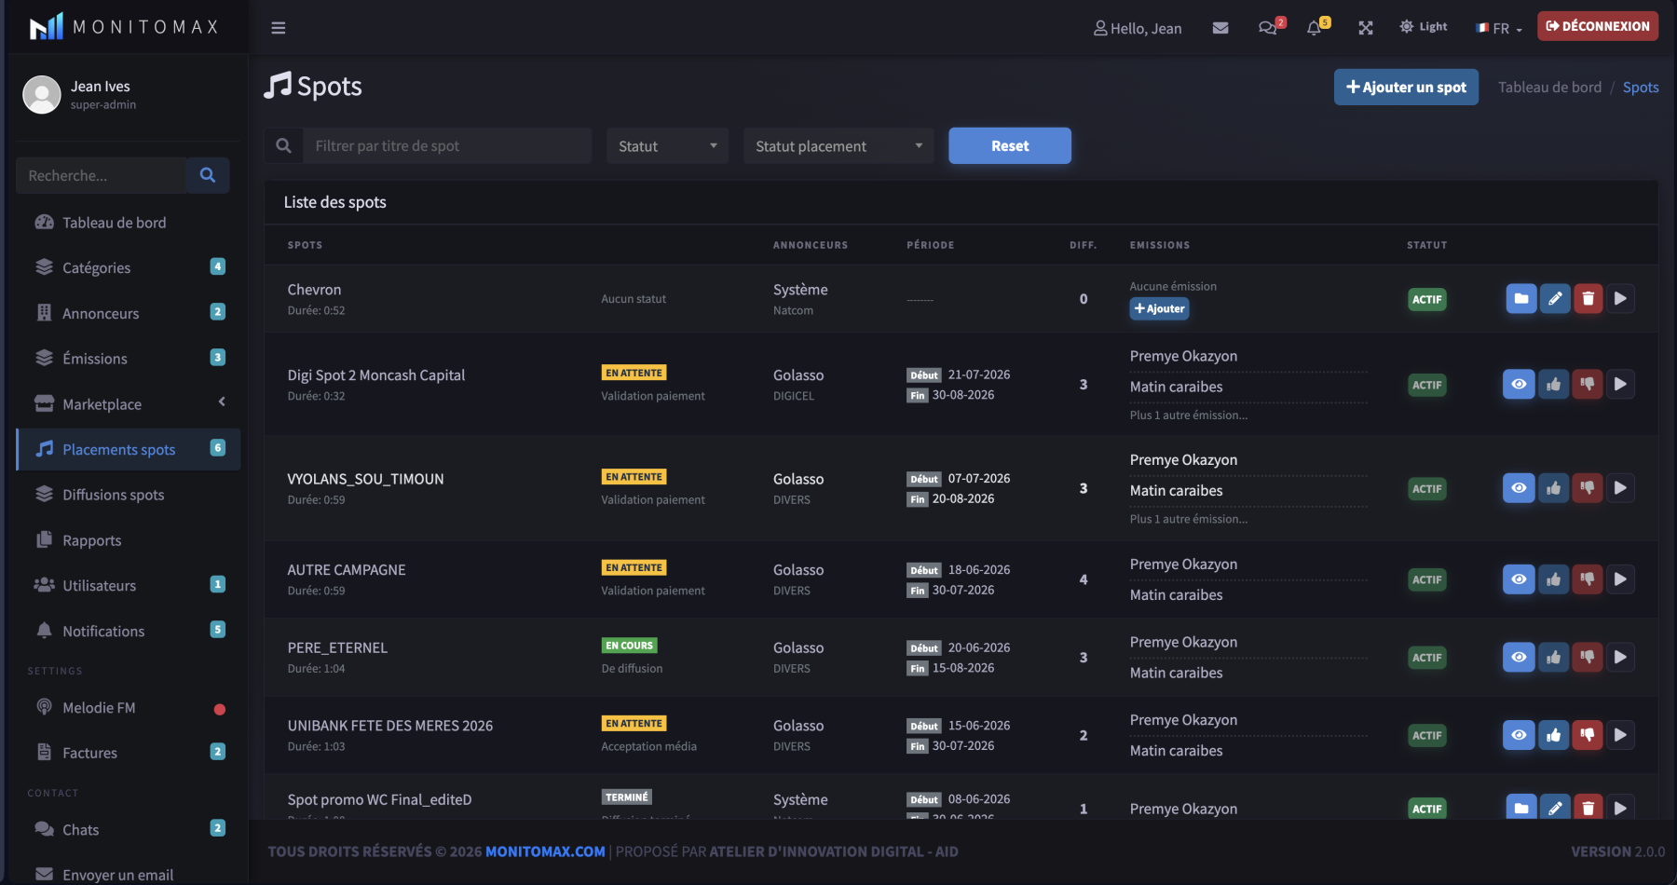
Task: Open the mail envelope icon in header
Action: pos(1220,28)
